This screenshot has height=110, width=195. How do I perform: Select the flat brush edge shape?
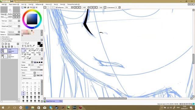pos(41,62)
